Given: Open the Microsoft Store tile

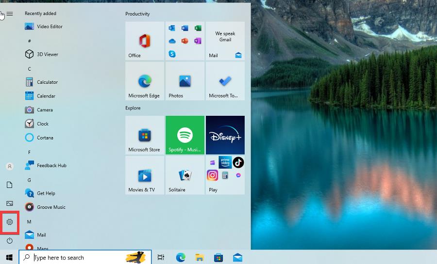Looking at the screenshot, I should [145, 135].
